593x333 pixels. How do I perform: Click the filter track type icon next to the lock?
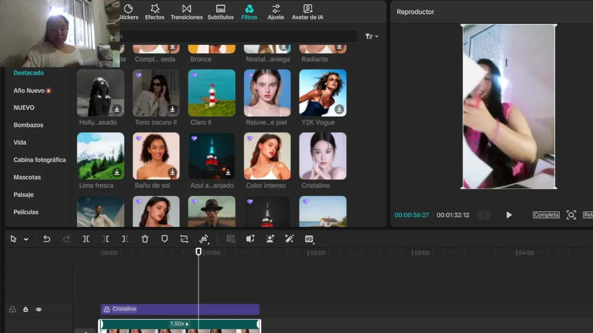click(x=13, y=309)
